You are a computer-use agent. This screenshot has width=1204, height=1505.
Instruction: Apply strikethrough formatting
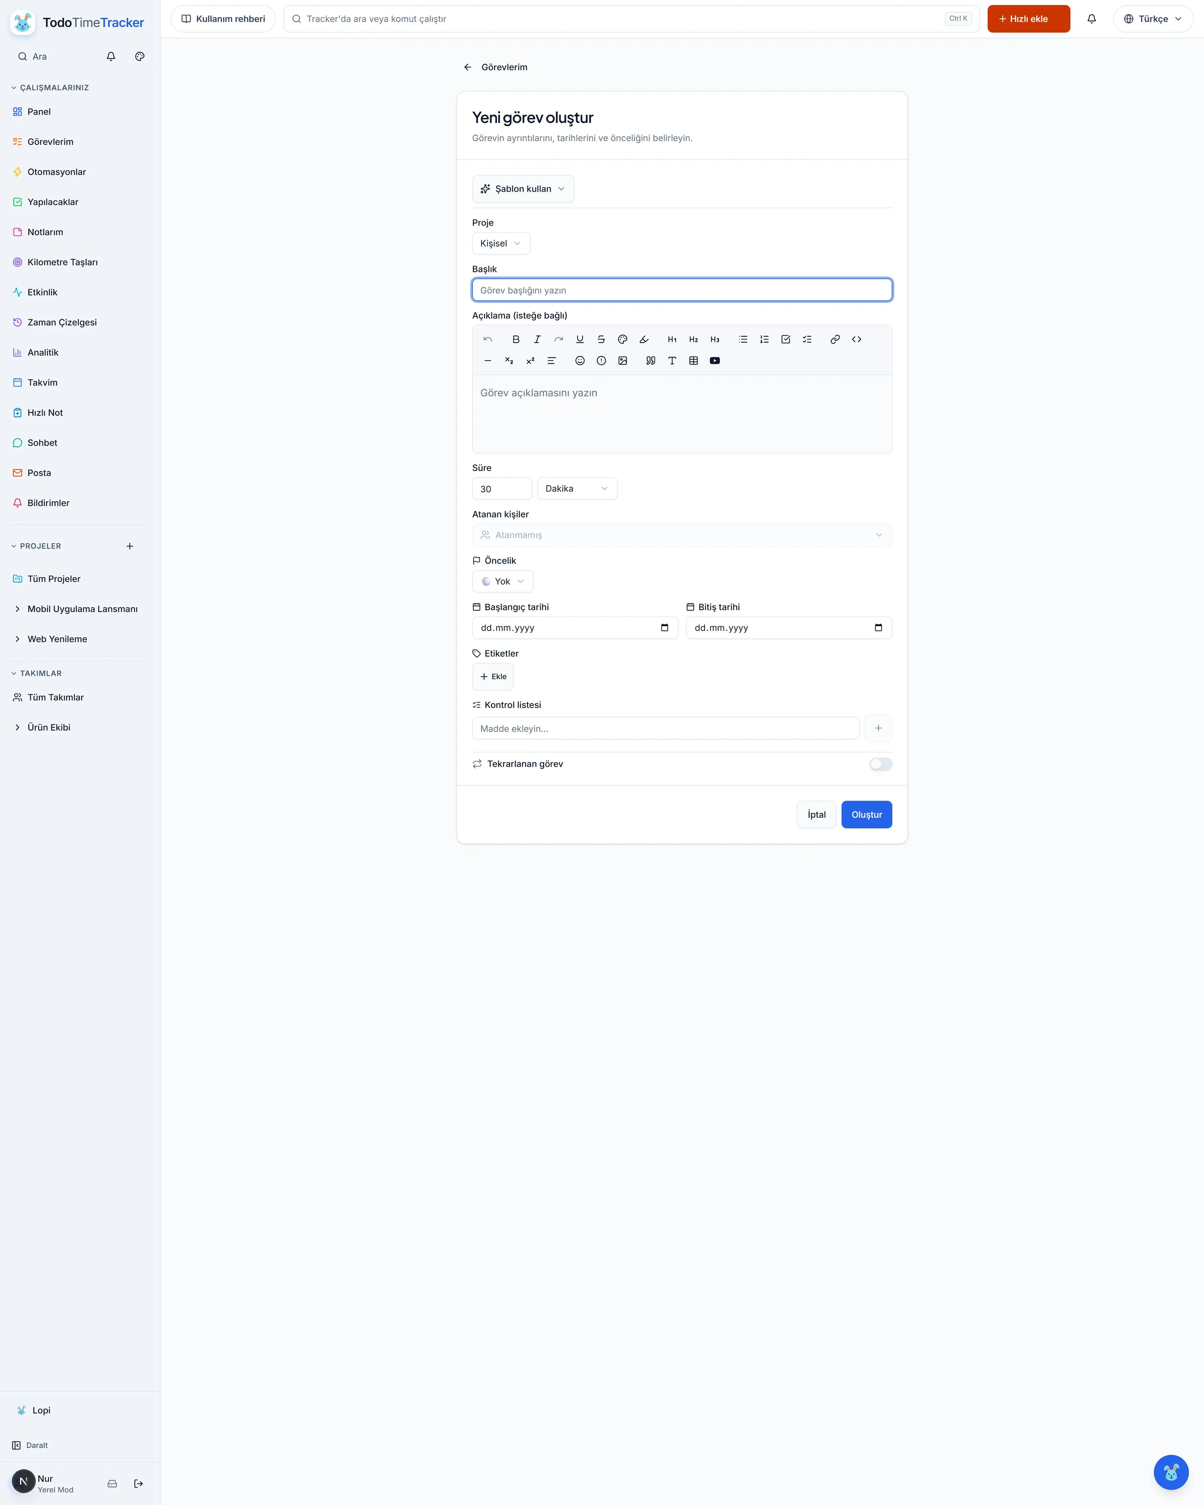click(601, 339)
